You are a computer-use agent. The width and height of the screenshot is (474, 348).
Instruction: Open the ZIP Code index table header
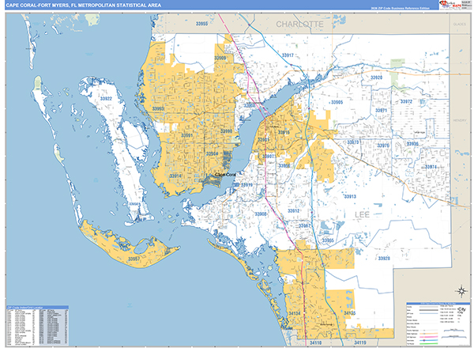tap(37, 308)
